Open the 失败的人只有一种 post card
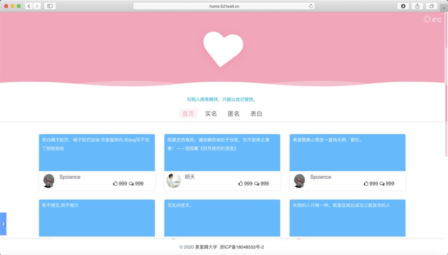This screenshot has height=255, width=448. [x=347, y=218]
